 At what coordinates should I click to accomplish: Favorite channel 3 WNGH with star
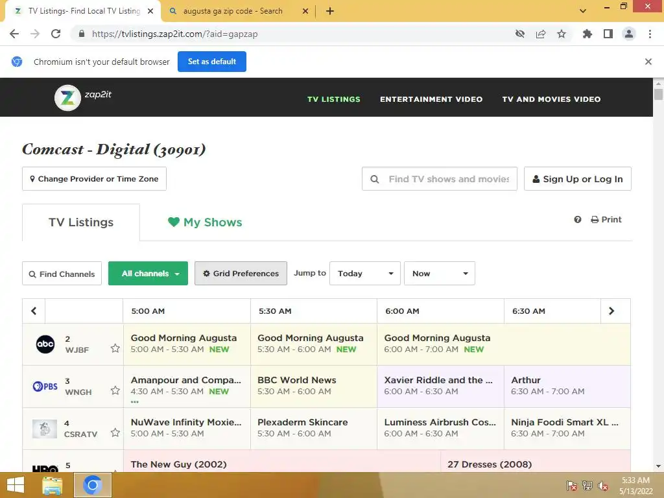(x=115, y=390)
